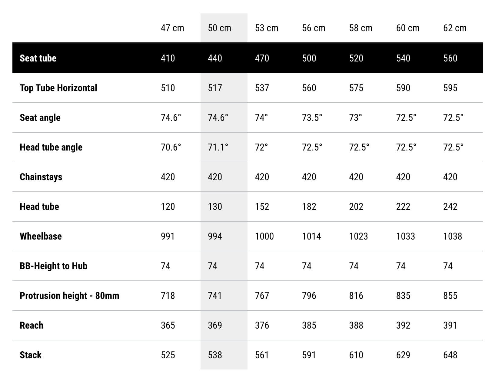Select the Reach row label
495x384 pixels.
32,325
